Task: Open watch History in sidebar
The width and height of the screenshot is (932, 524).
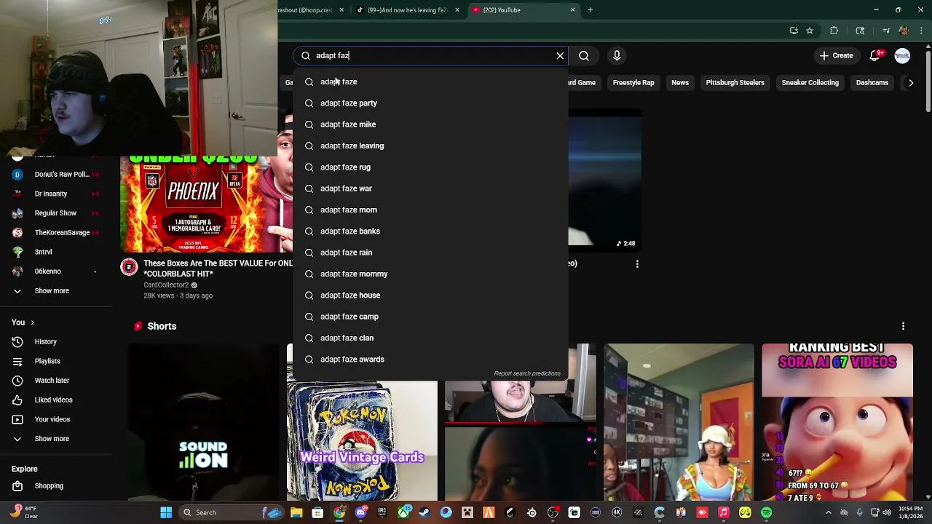Action: [x=55, y=342]
